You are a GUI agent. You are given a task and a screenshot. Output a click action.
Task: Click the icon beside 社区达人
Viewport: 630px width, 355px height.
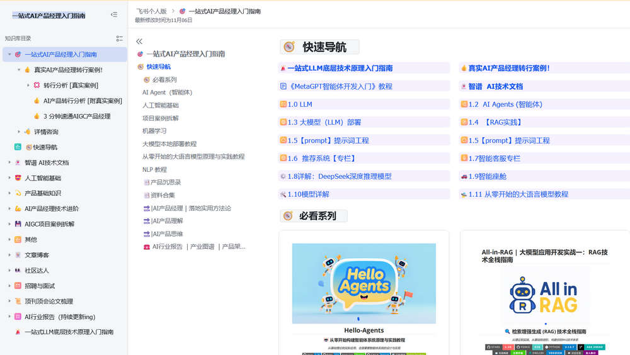click(x=18, y=270)
